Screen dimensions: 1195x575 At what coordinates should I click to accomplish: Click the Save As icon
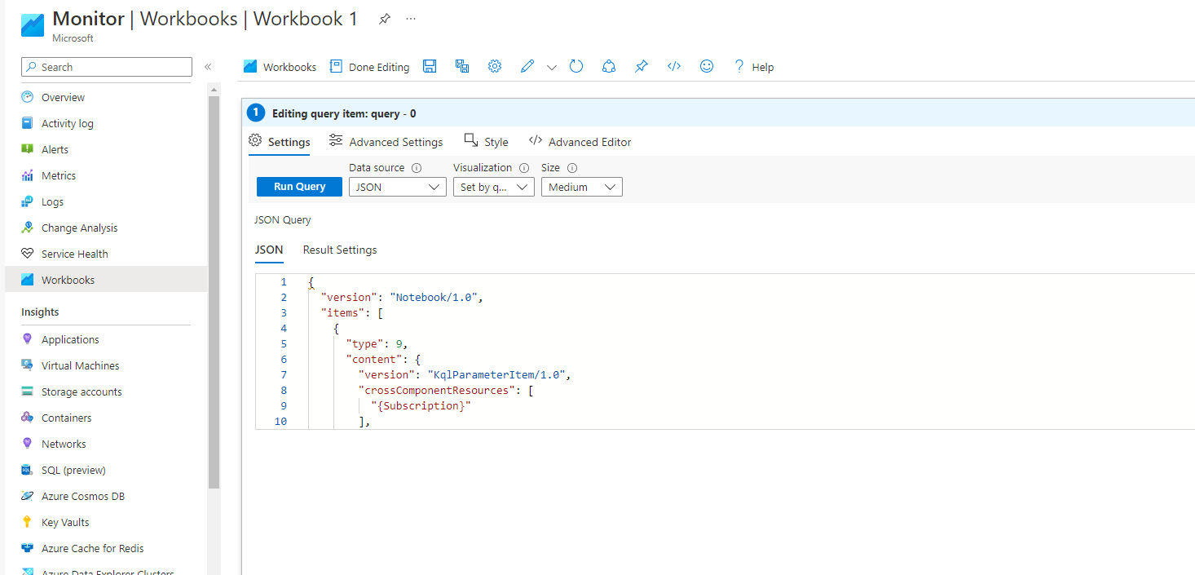462,67
